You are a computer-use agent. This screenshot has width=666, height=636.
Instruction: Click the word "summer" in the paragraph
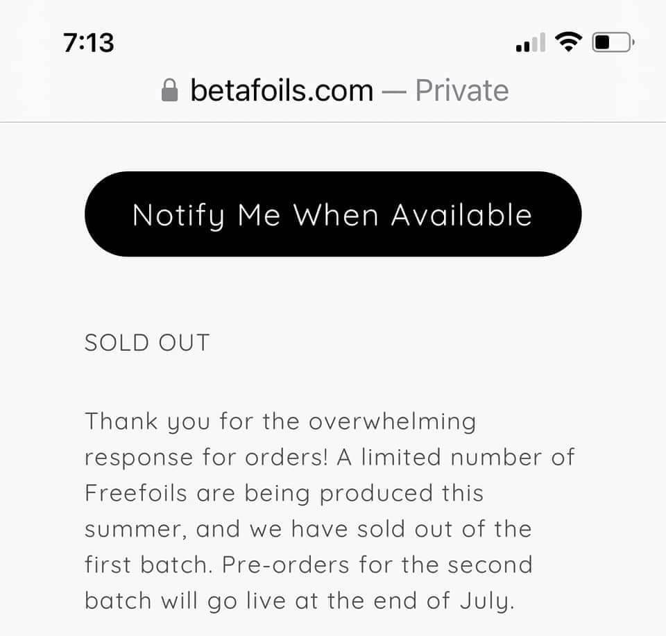click(x=132, y=529)
